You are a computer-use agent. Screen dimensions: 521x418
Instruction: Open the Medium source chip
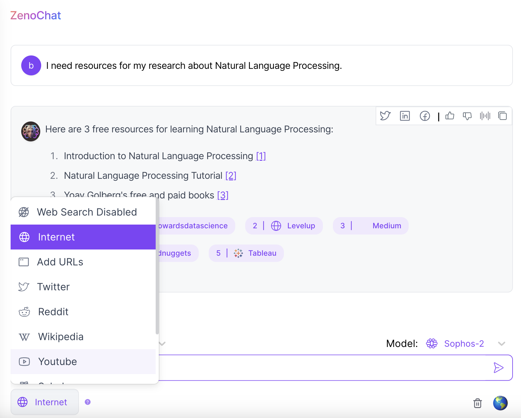[x=371, y=226]
